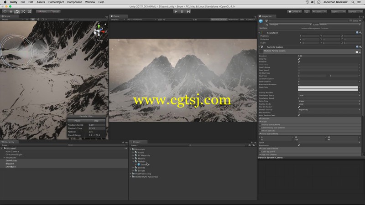
Task: Click the Step frame button
Action: pyautogui.click(x=188, y=11)
